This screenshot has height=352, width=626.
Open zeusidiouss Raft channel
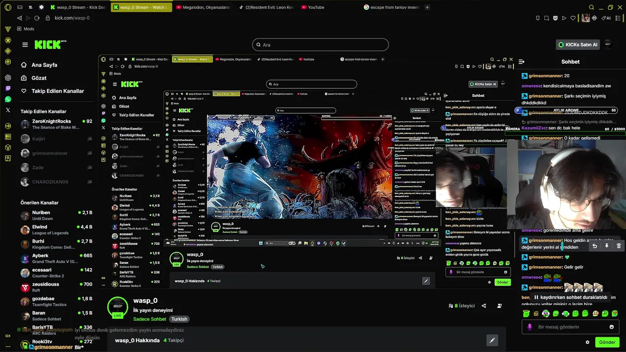(x=56, y=287)
